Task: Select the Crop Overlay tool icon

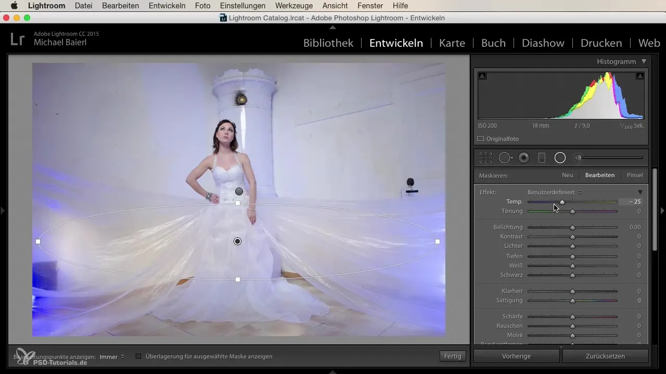Action: [x=485, y=158]
